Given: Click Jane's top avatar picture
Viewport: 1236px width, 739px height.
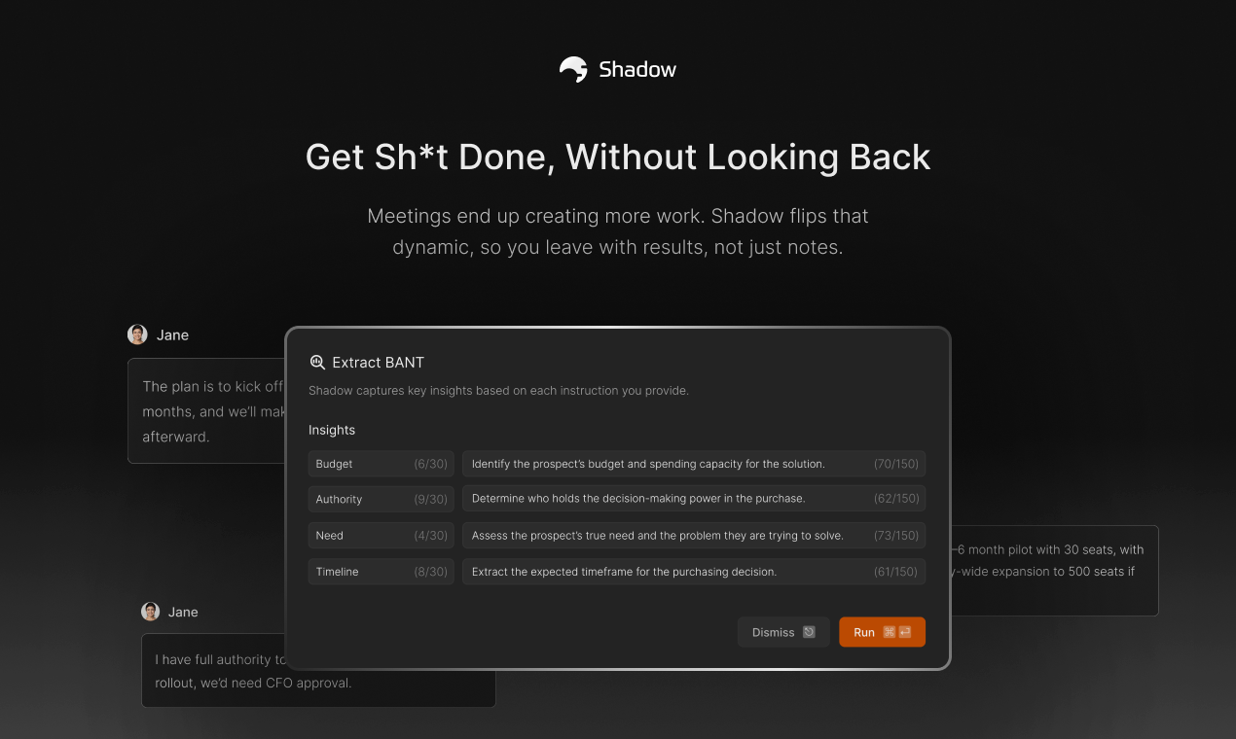Looking at the screenshot, I should point(137,334).
